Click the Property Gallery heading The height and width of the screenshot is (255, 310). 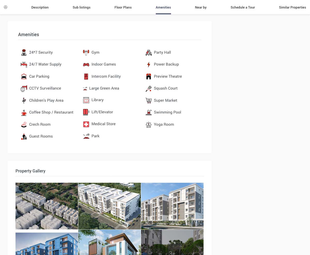[30, 171]
